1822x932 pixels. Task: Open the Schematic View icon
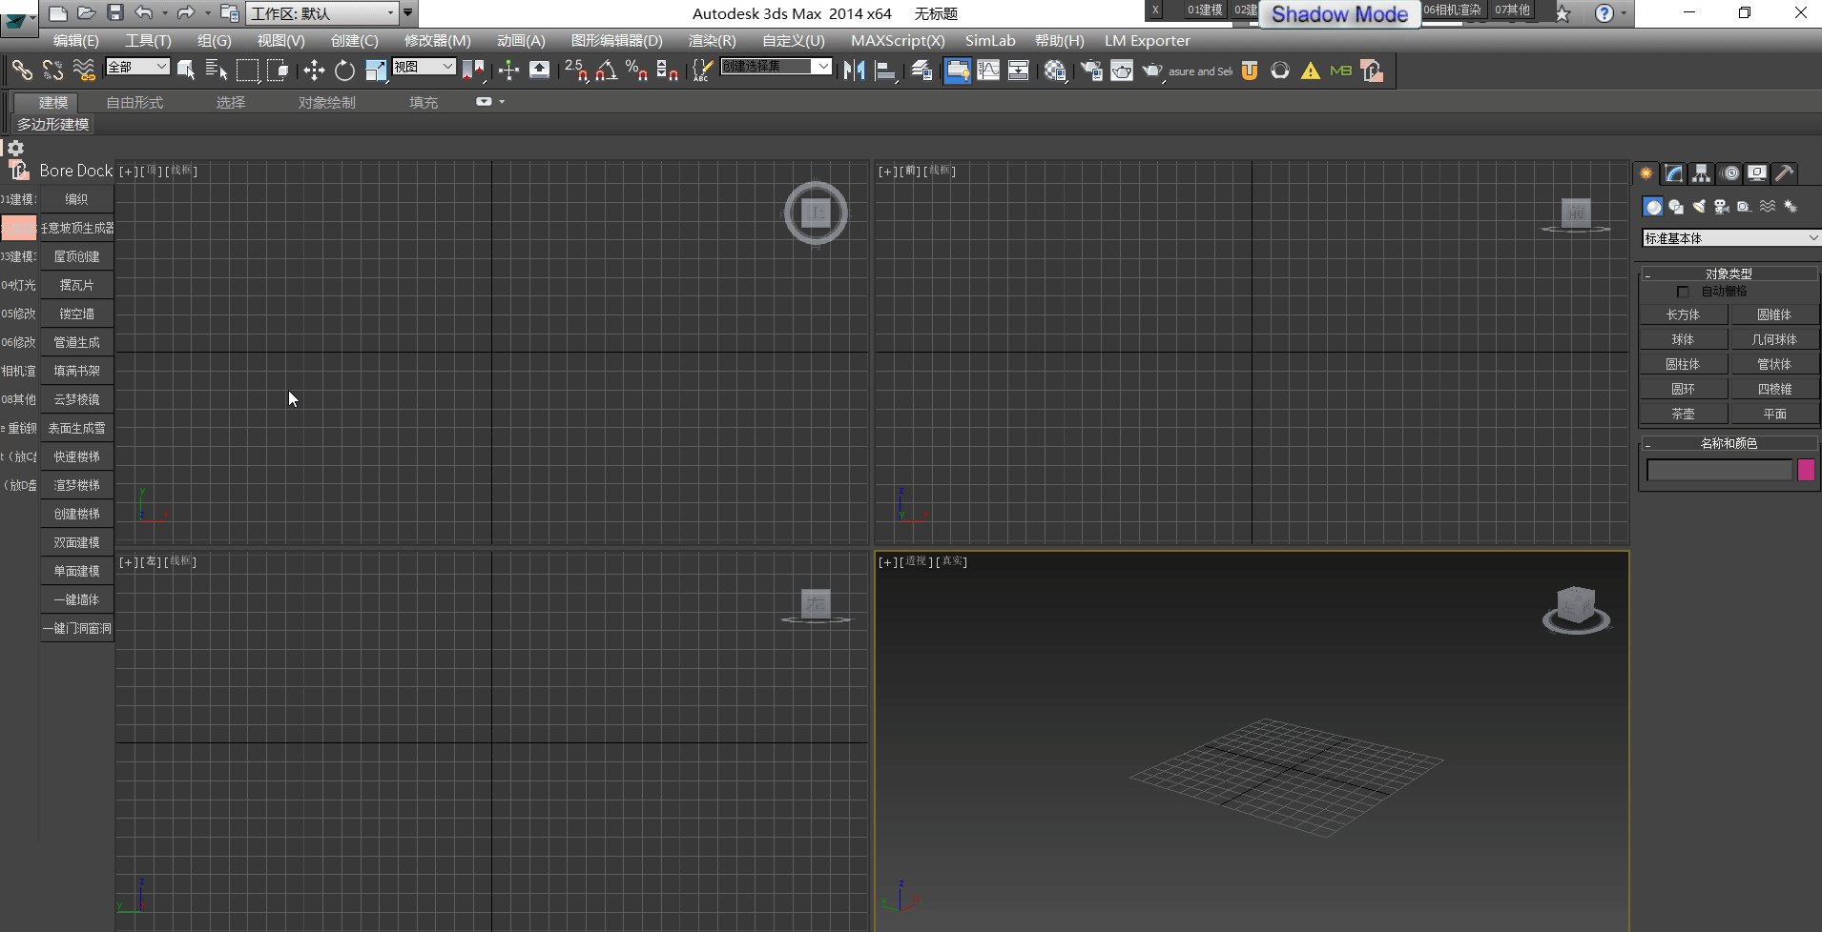click(1019, 70)
